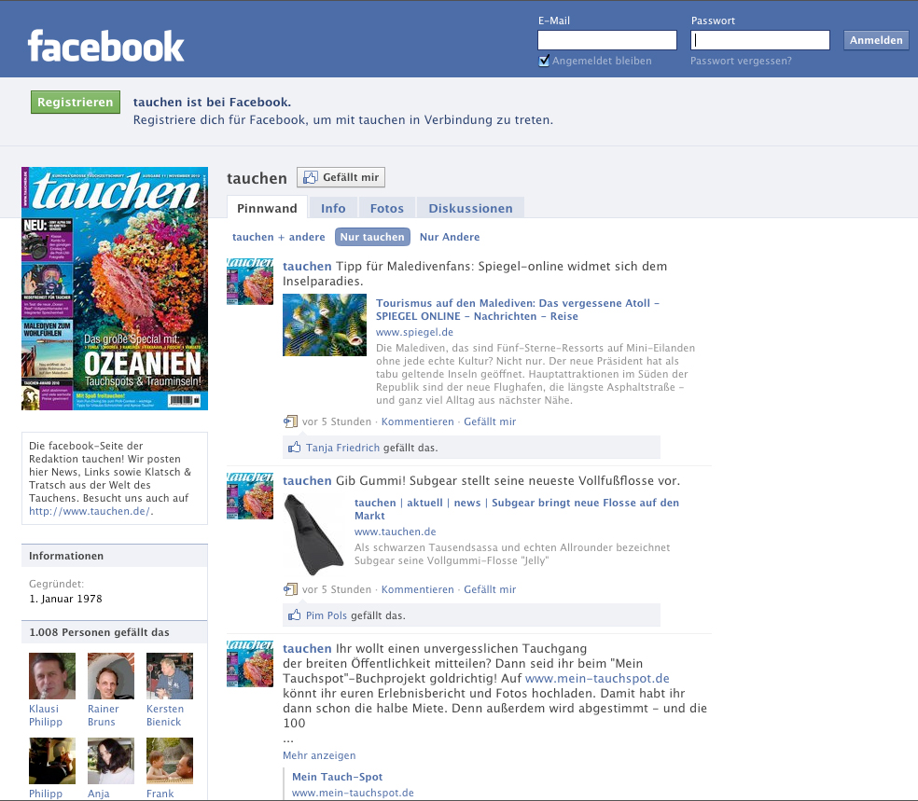Open the black fin product image
918x801 pixels.
(x=313, y=535)
